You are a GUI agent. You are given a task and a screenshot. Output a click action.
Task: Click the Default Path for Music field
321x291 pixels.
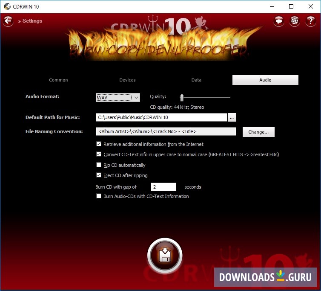click(161, 117)
